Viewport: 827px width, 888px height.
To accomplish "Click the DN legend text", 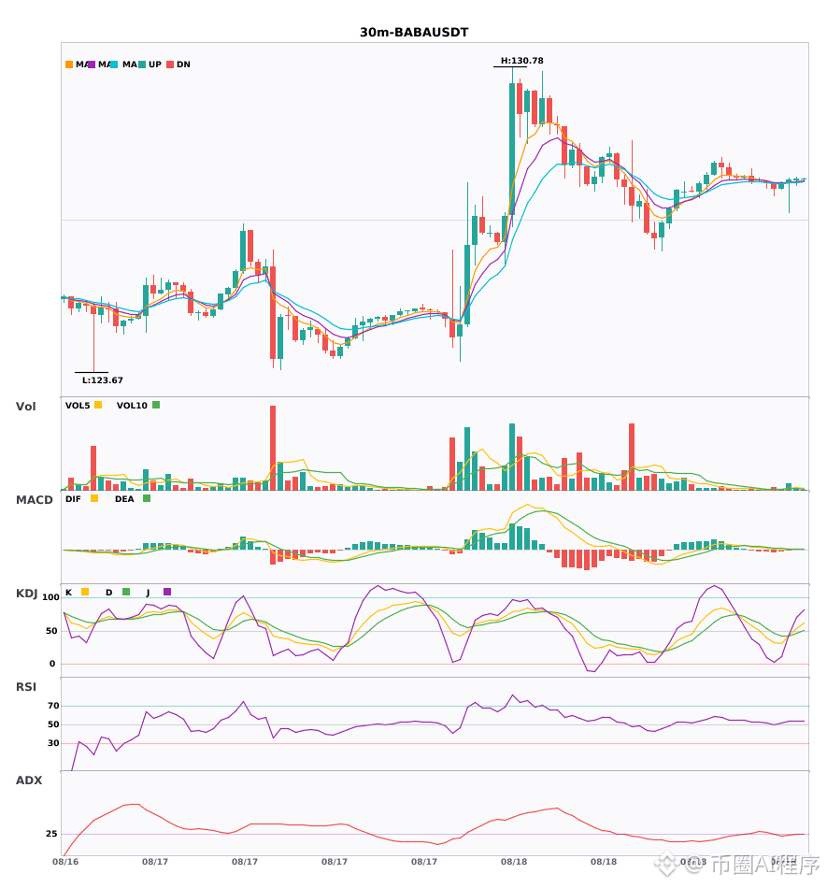I will pos(183,64).
